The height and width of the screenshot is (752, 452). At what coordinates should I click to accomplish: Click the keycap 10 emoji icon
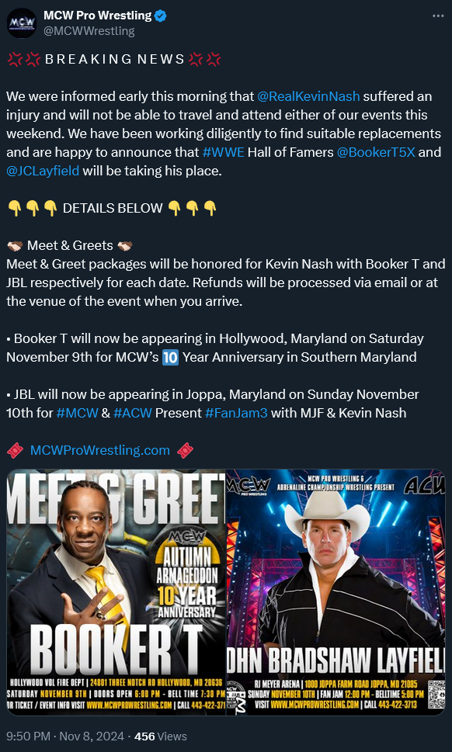click(x=170, y=357)
